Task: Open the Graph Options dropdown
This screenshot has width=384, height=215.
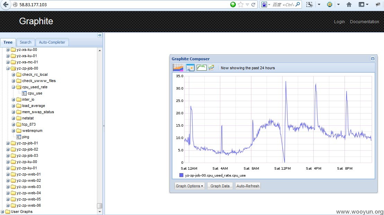Action: [189, 186]
